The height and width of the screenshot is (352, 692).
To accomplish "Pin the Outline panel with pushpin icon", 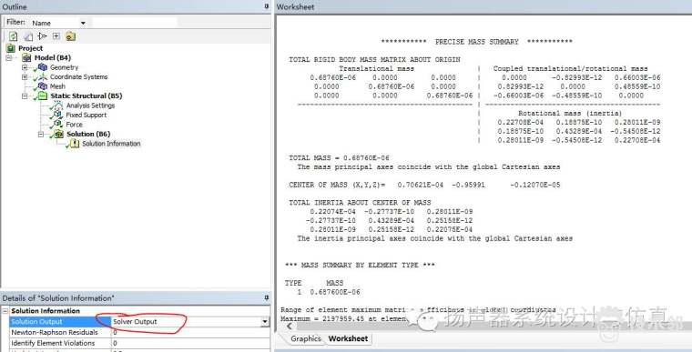I will (x=266, y=6).
